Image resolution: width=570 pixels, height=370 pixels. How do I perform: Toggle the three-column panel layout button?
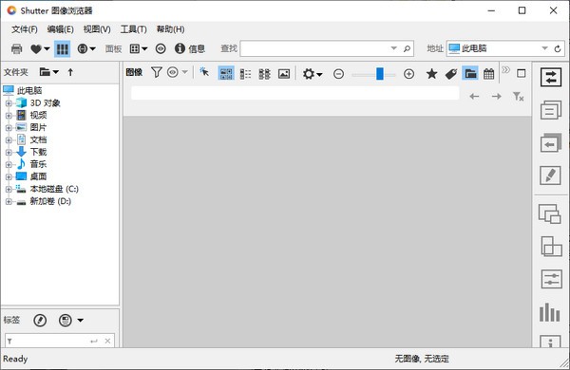62,48
